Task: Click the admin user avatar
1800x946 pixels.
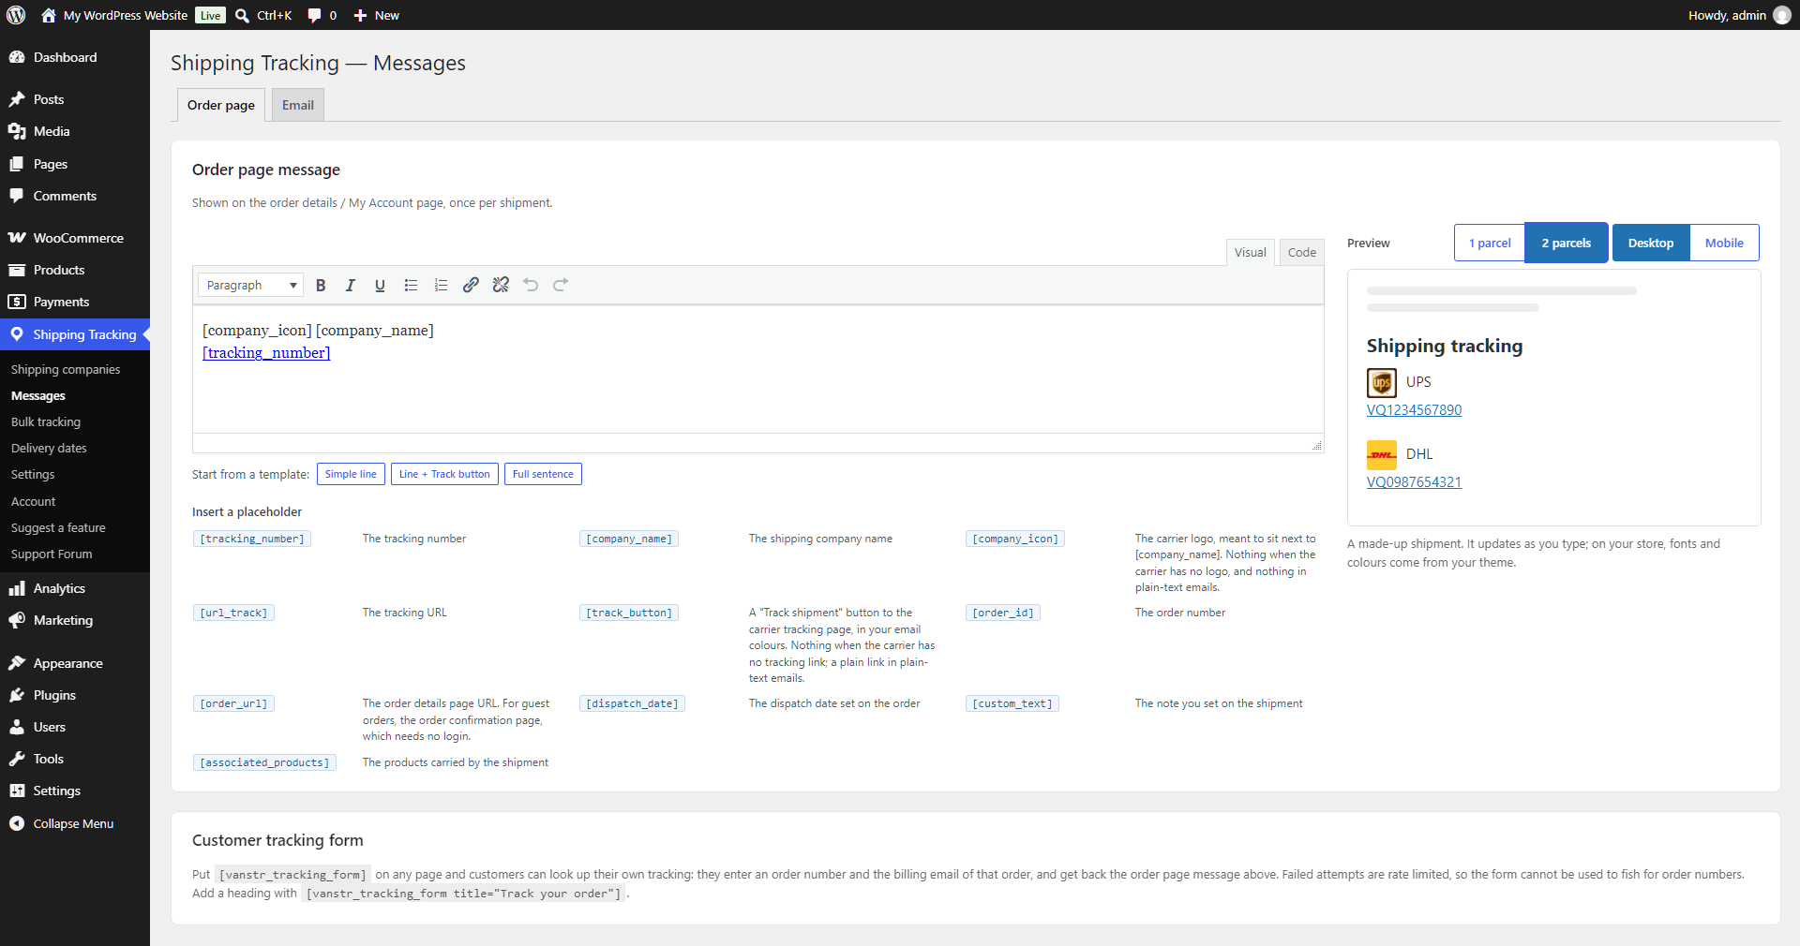Action: 1782,15
